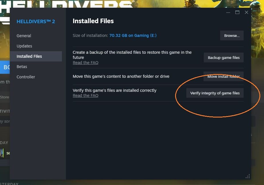Open the General settings tab
264x185 pixels.
click(x=24, y=36)
